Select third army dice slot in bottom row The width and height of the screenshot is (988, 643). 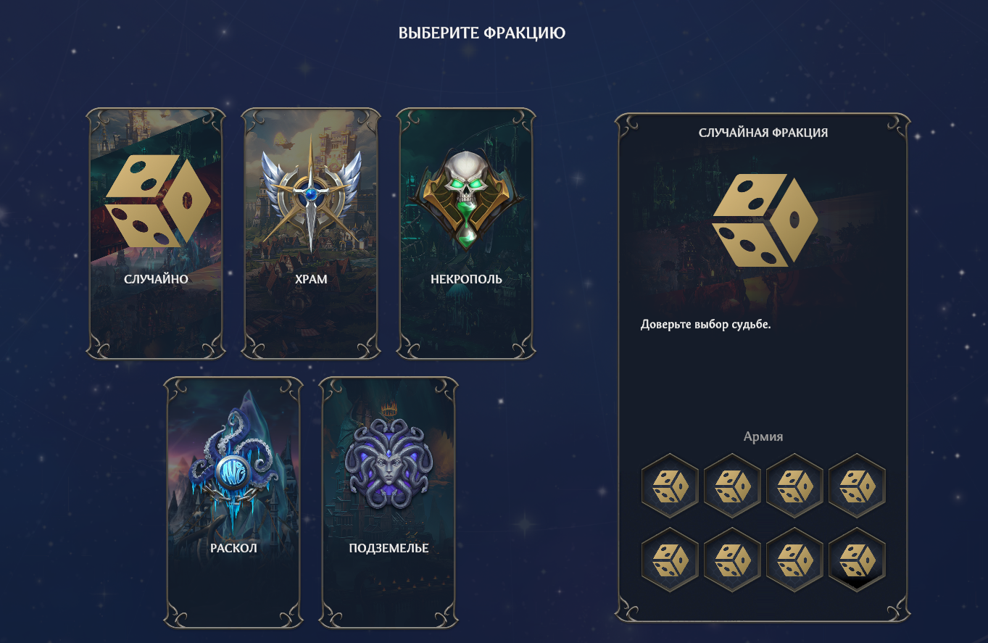point(794,560)
